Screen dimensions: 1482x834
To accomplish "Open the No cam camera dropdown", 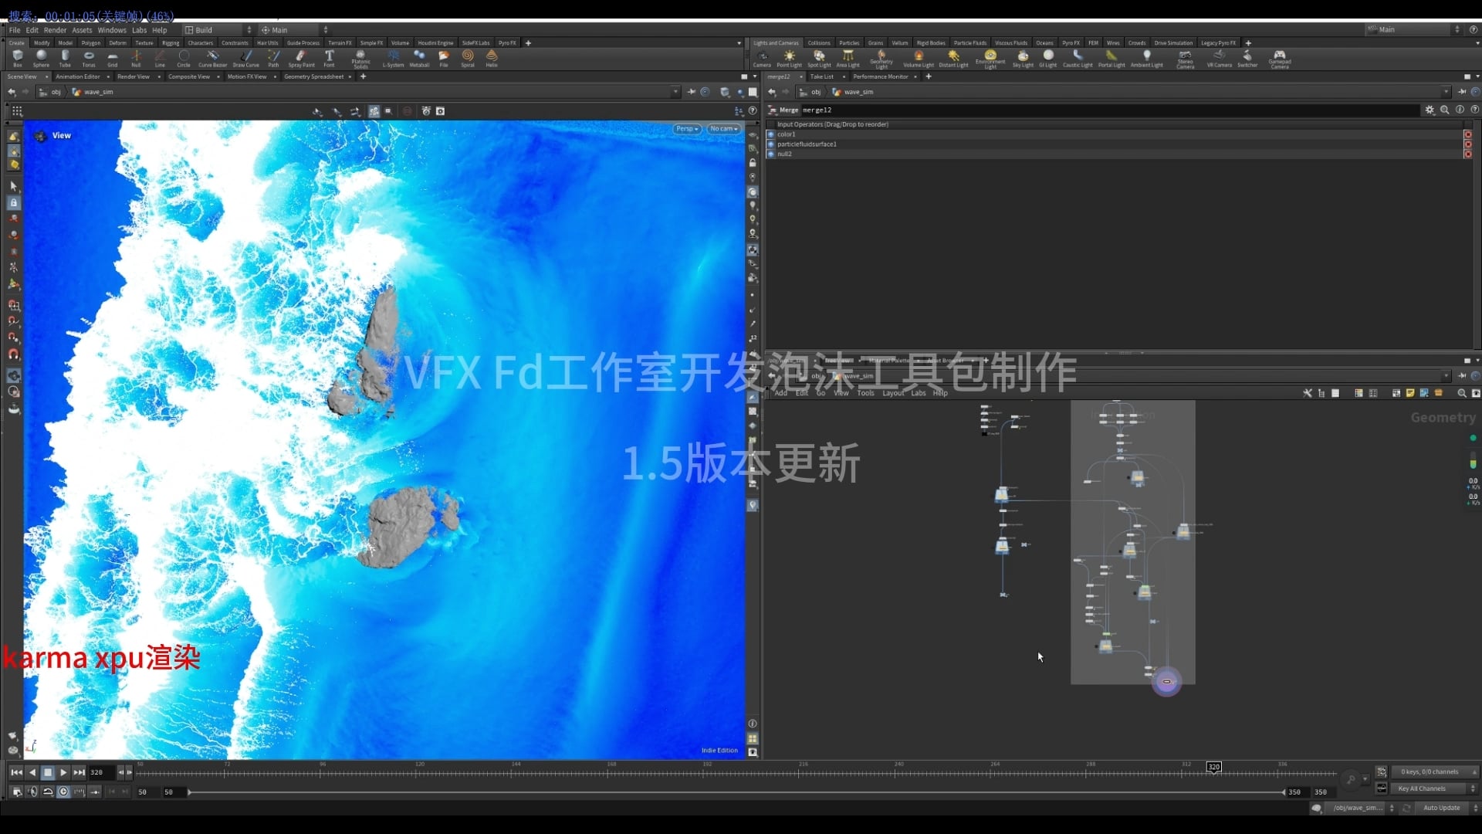I will tap(722, 129).
